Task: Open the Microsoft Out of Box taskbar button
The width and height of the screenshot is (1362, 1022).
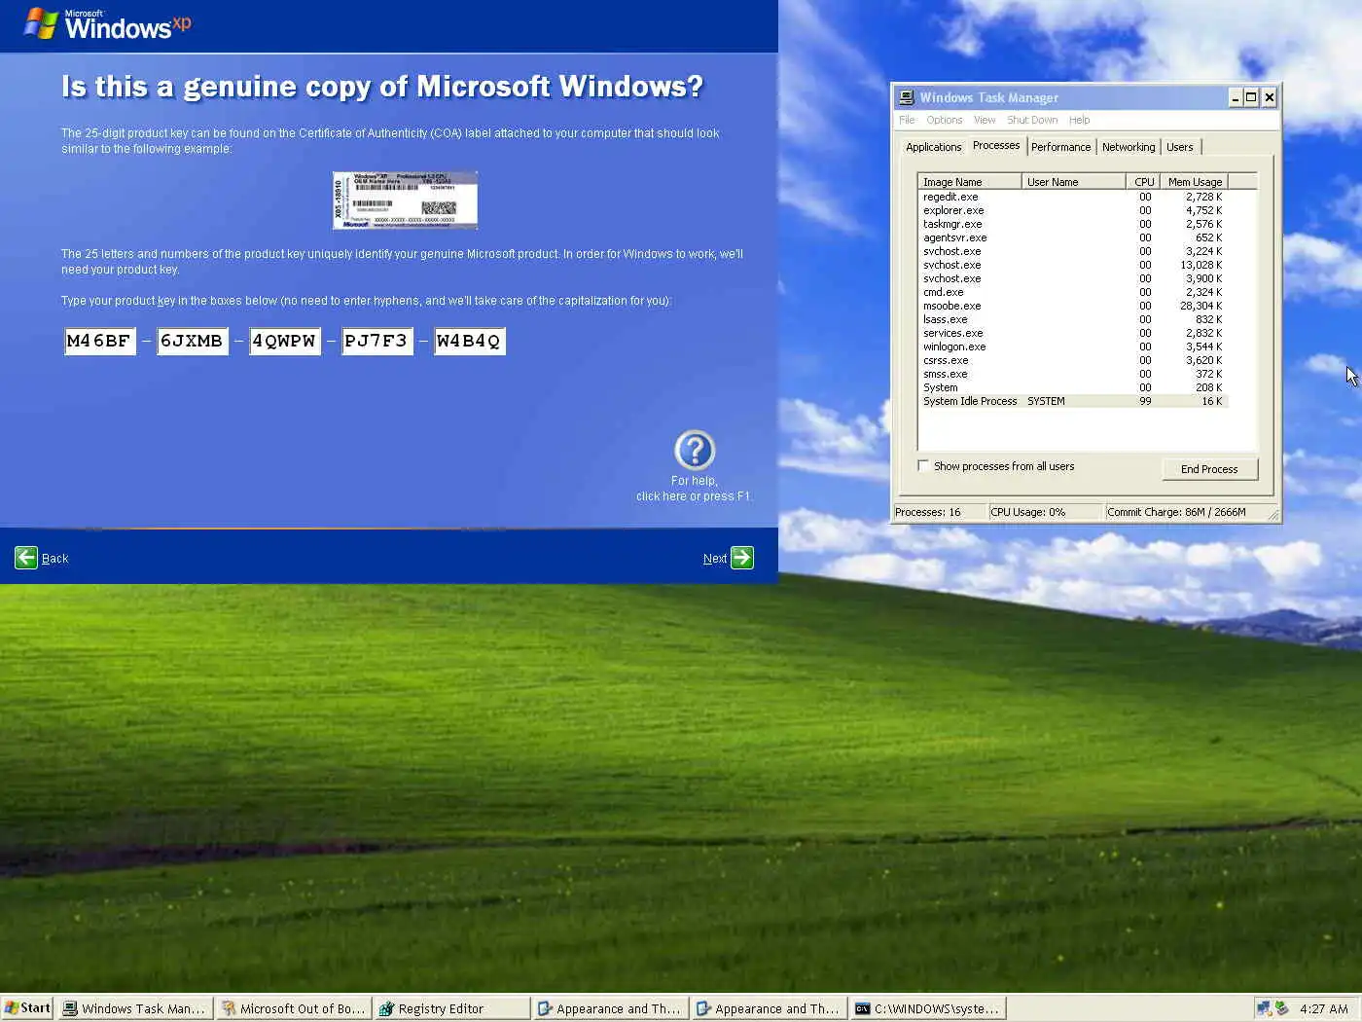Action: (293, 1008)
